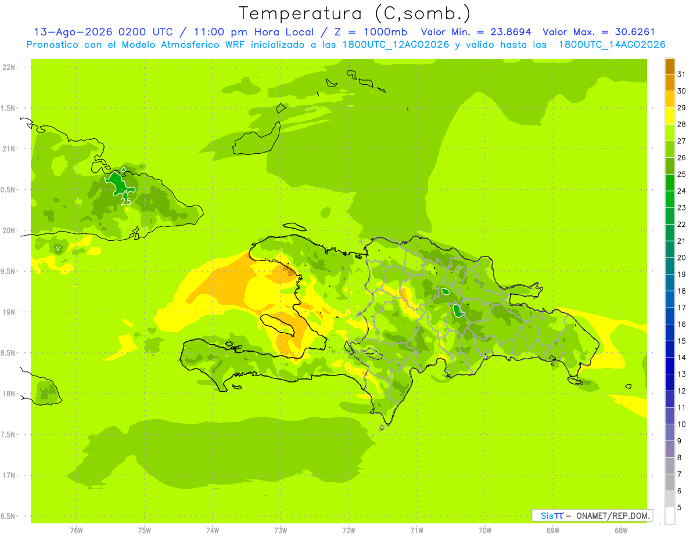Select 'Valor Max. = 30.6261' text
This screenshot has width=697, height=538.
tap(598, 33)
